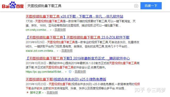The height and width of the screenshot is (97, 170).
Task: Expand dropdown arrow next to cm.crsky.com
Action: tap(51, 30)
